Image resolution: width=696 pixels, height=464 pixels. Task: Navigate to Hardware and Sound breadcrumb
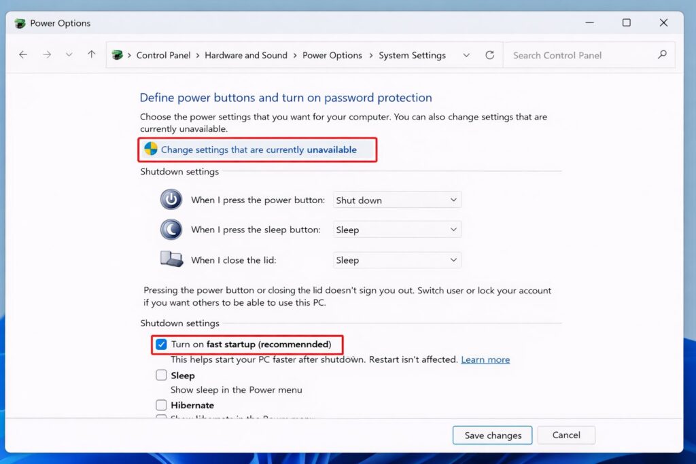pyautogui.click(x=246, y=55)
